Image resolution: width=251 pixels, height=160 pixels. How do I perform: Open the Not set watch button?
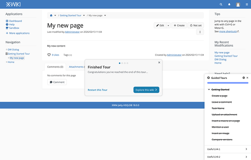coord(196,25)
